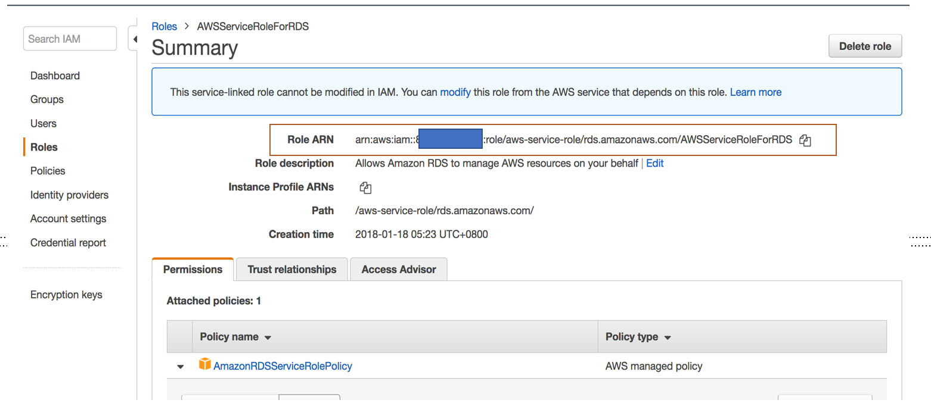Navigate to Policies in the sidebar

(x=48, y=171)
